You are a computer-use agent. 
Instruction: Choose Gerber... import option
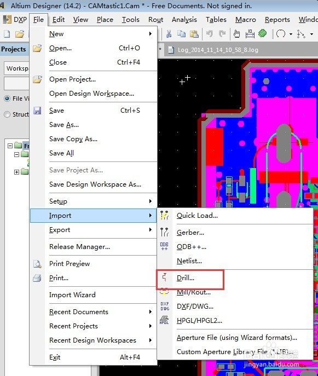(x=235, y=233)
